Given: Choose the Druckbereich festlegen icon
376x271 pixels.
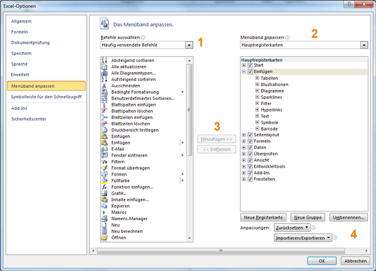Looking at the screenshot, I should [104, 130].
